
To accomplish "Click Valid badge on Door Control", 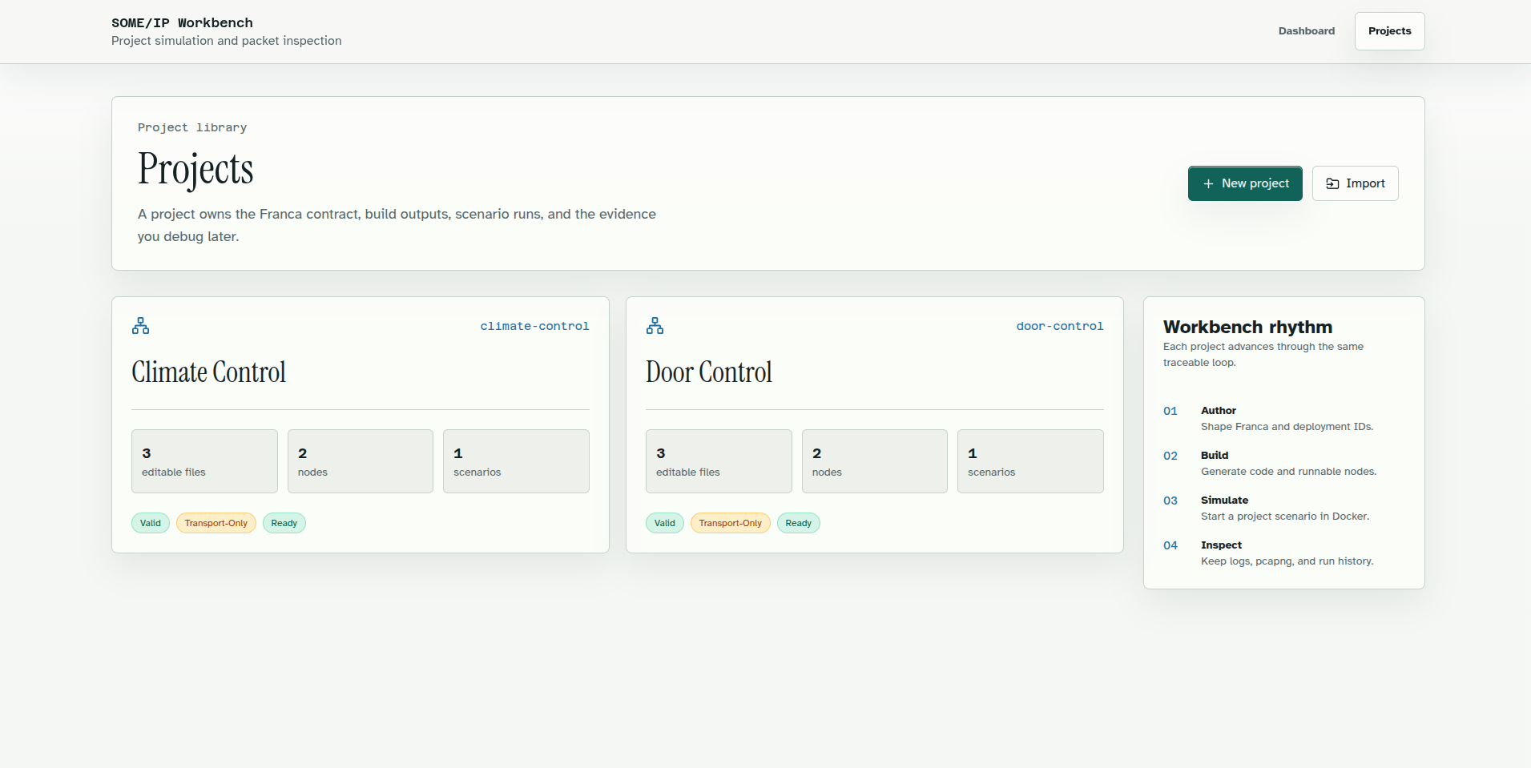I will pos(665,523).
